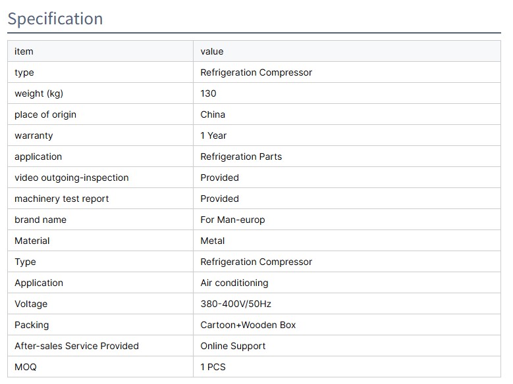Screen dimensions: 513x384
Task: Click the voltage value '380-400V/50Hz'
Action: [236, 304]
